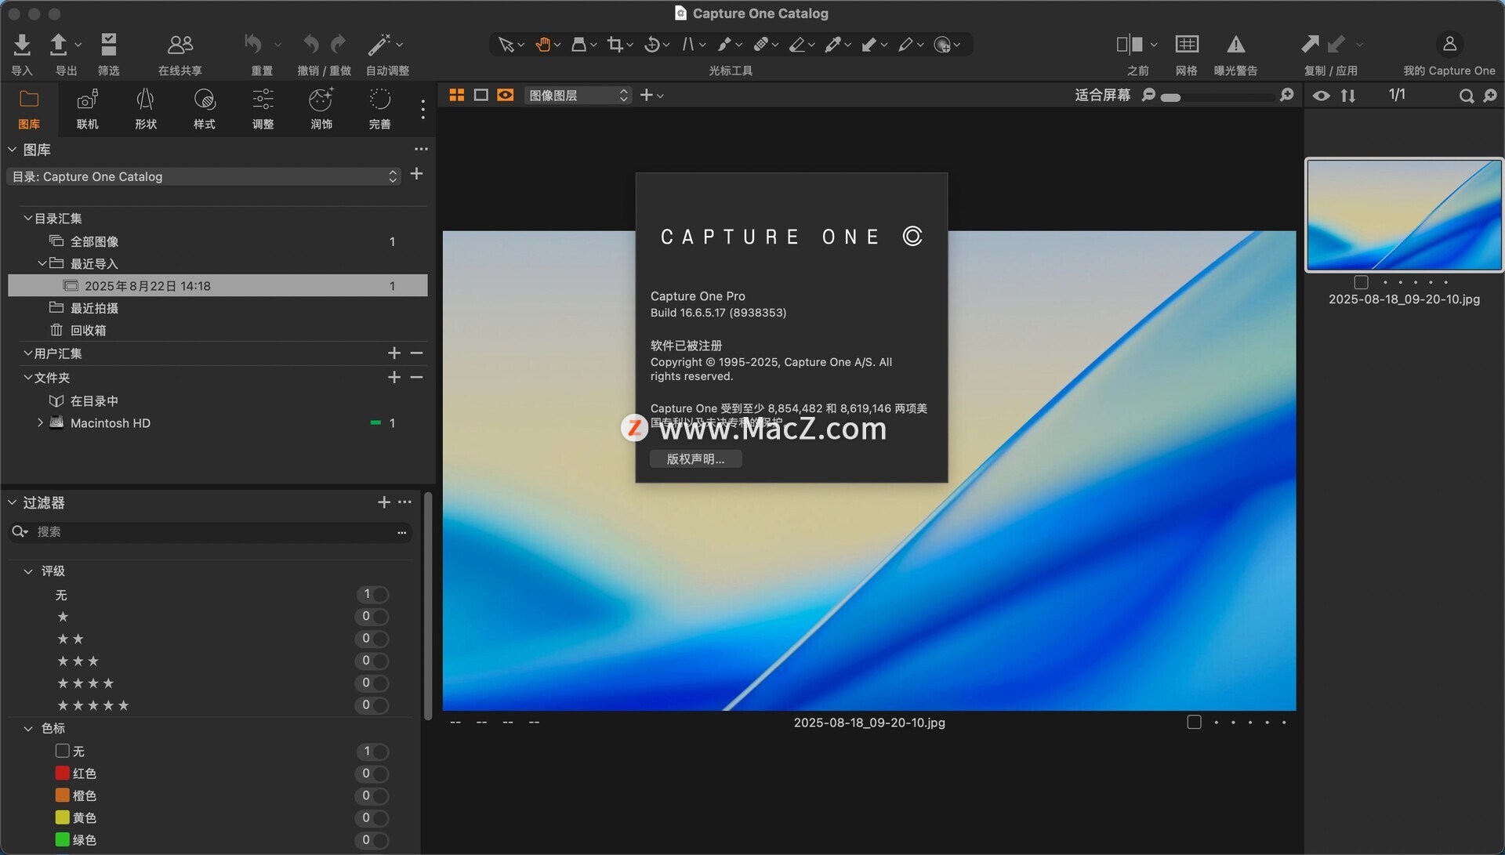Switch to the Shape (形状) tool tab

click(x=146, y=108)
